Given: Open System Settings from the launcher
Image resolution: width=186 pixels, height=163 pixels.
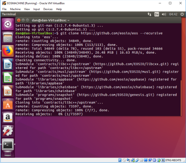Looking at the screenshot, I should (x=8, y=131).
